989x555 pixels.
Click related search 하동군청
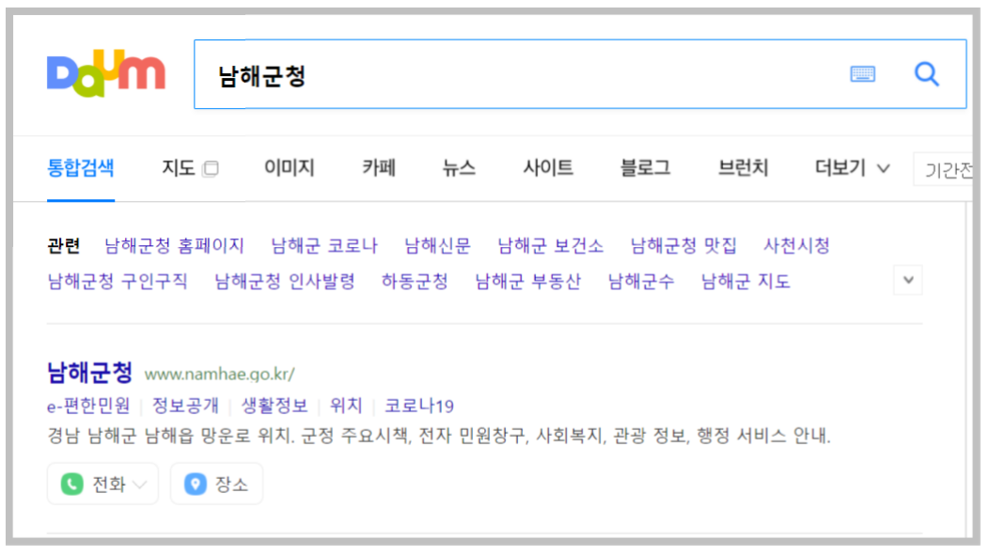point(415,281)
